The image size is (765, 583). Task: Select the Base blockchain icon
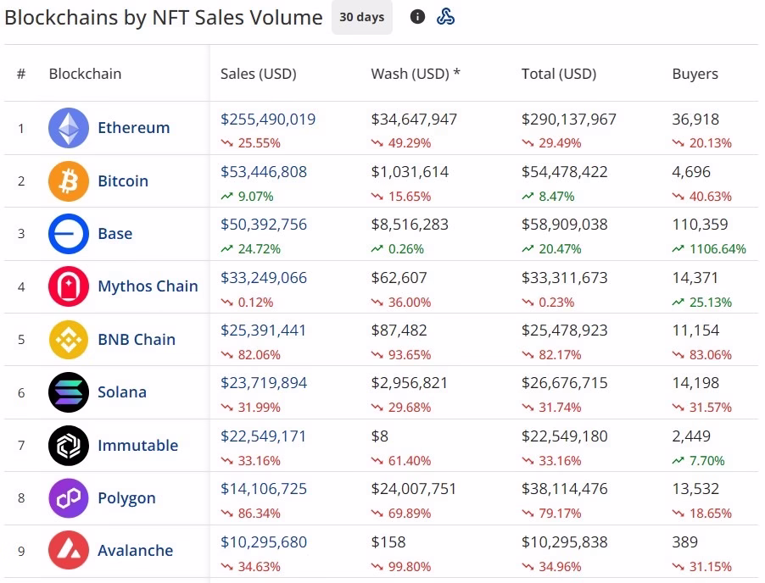pos(68,233)
